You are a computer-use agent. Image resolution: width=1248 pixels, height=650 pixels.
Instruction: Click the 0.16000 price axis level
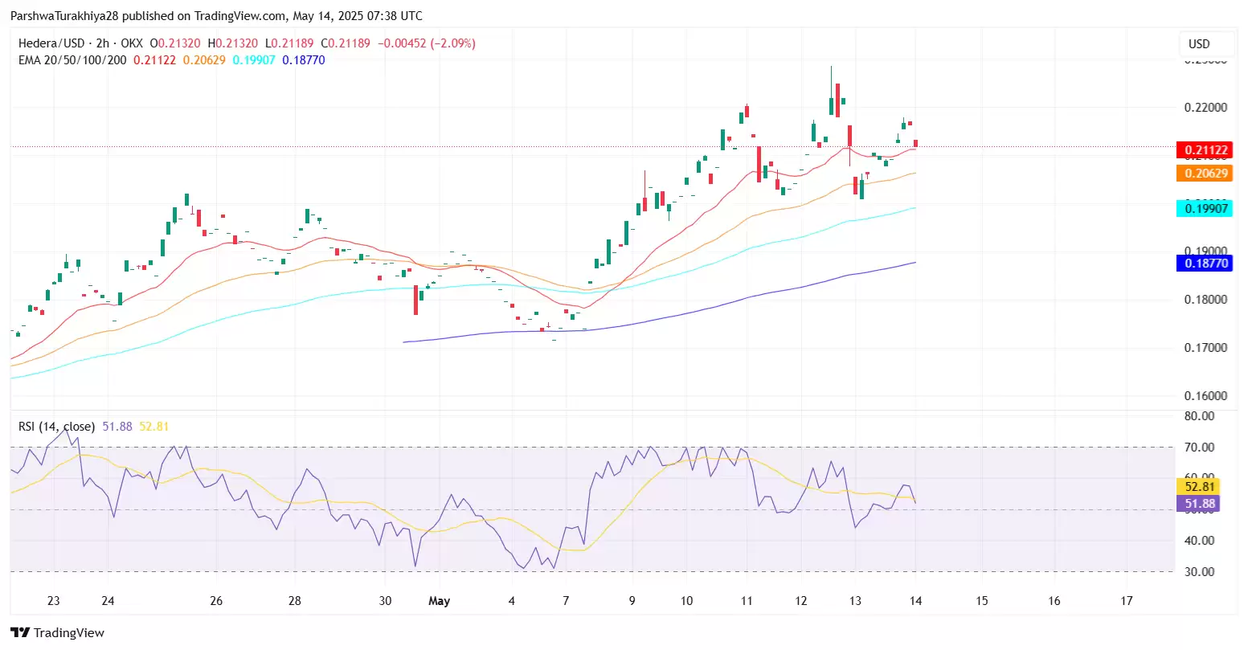1206,396
